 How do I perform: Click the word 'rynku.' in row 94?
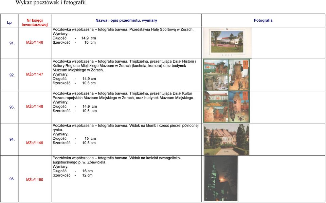(58, 130)
